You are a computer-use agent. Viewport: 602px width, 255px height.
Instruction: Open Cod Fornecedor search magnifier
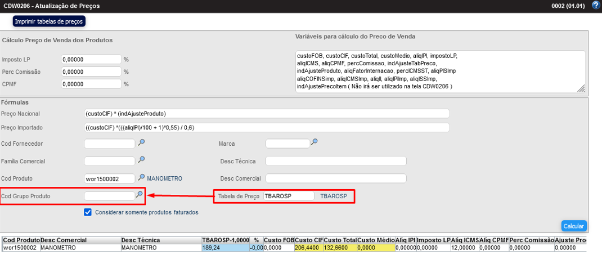coord(142,142)
